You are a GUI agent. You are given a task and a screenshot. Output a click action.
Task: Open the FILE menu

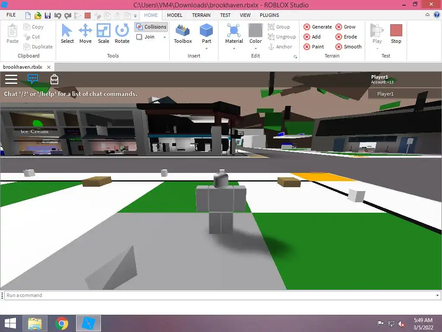click(x=11, y=15)
